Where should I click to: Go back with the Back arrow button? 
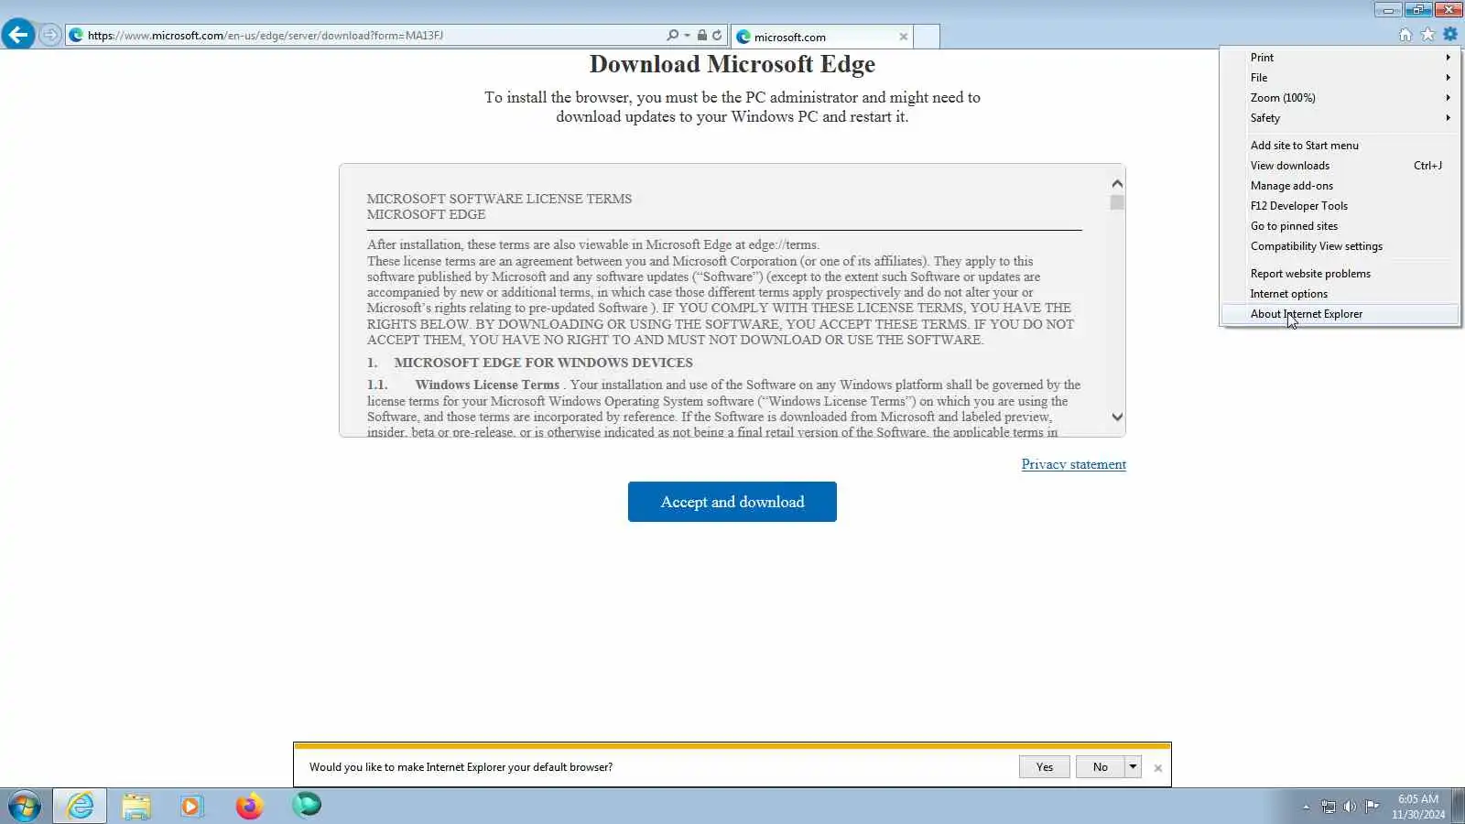(x=17, y=35)
